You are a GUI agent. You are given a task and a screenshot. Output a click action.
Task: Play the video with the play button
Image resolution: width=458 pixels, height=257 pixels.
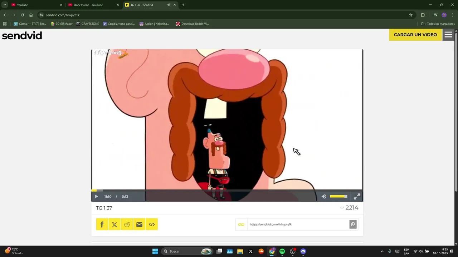pos(96,197)
